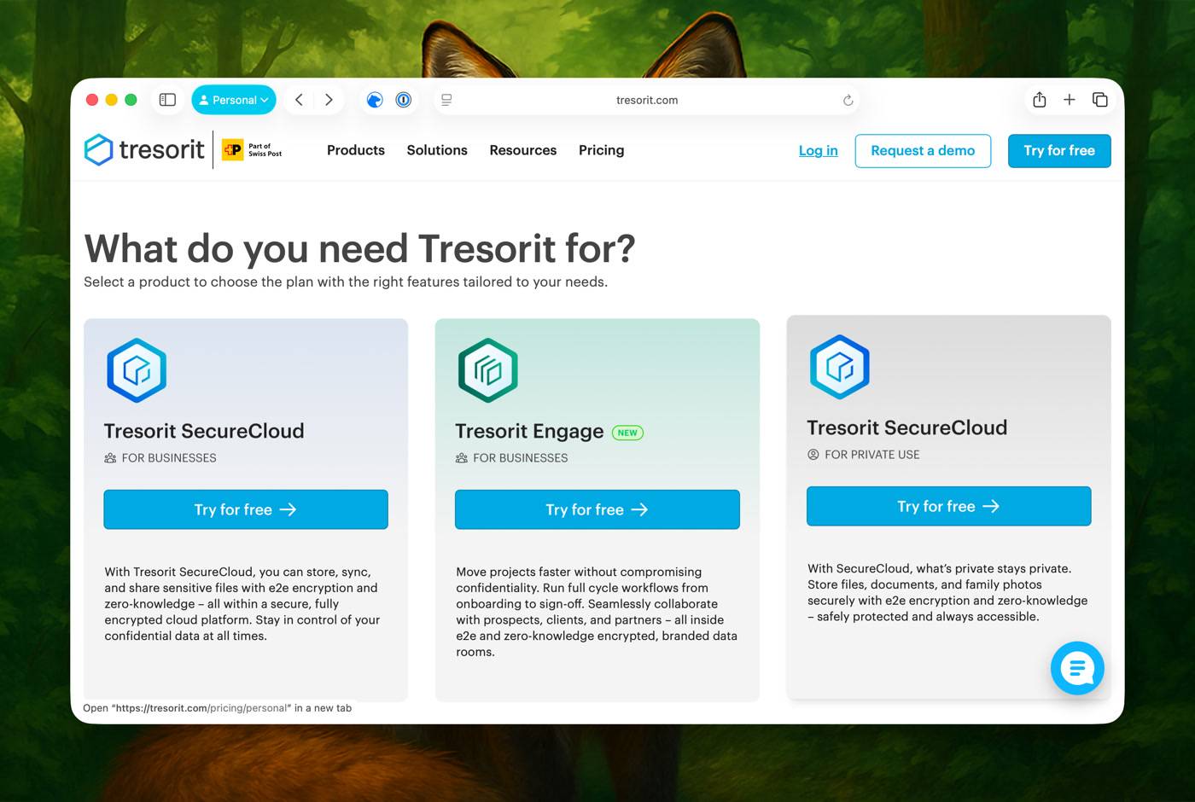Open the Pricing page

point(602,150)
